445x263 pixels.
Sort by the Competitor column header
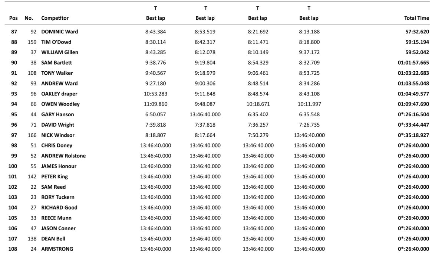(55, 18)
